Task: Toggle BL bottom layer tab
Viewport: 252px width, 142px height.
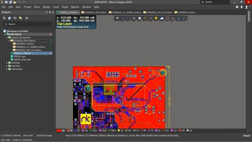Action: 77,131
